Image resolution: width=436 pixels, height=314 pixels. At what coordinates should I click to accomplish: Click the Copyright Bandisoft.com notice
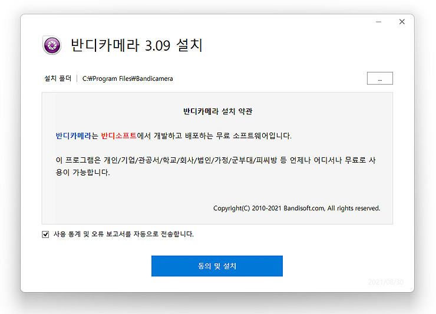297,209
